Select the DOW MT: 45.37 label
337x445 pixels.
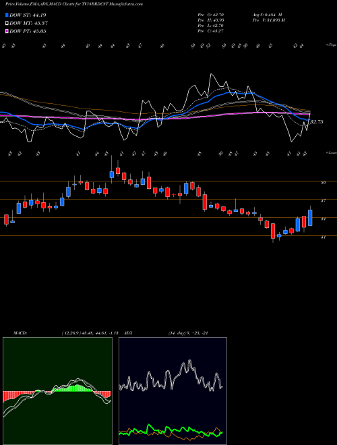point(28,24)
